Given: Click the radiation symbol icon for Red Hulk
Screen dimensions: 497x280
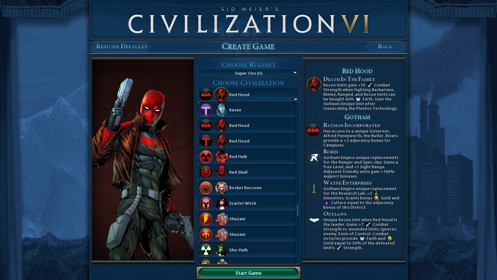Looking at the screenshot, I should (206, 157).
